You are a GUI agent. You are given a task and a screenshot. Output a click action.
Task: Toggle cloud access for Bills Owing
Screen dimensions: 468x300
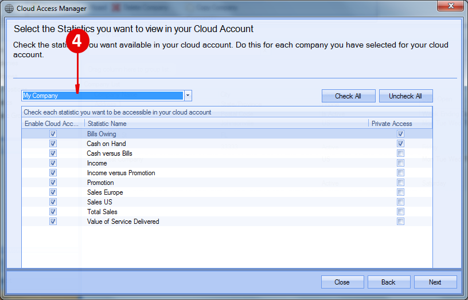tap(53, 134)
